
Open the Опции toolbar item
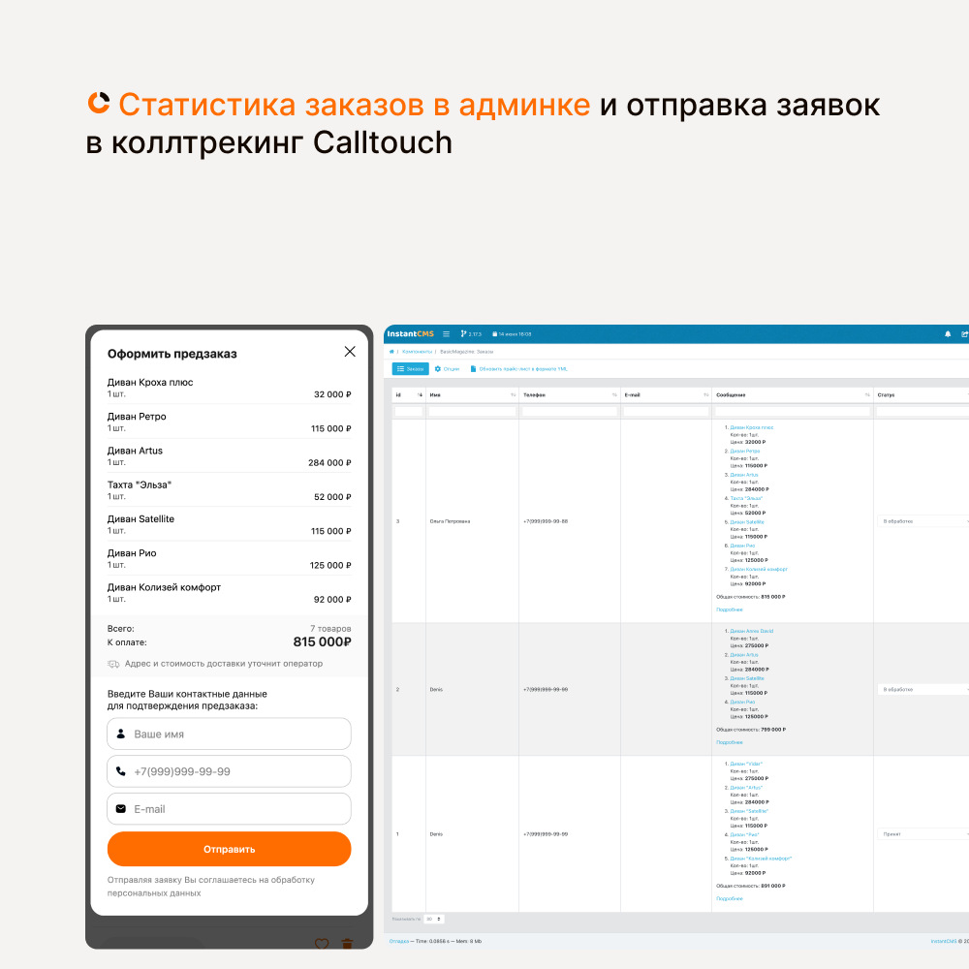[447, 369]
